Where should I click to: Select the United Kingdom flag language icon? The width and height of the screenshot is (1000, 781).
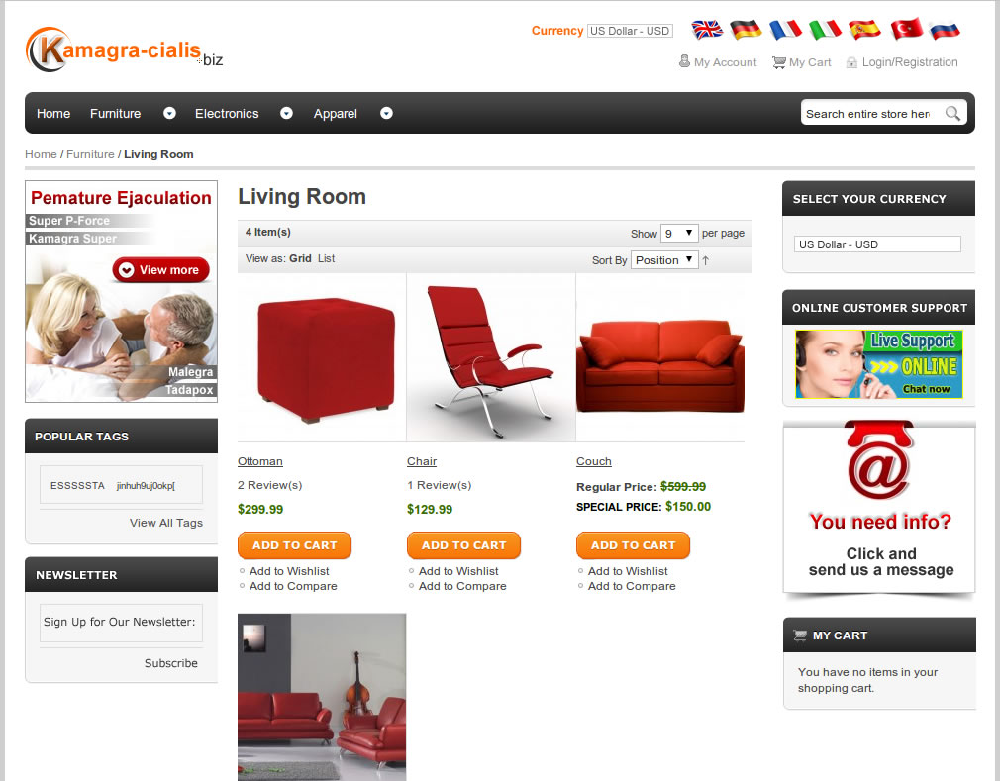pos(707,30)
